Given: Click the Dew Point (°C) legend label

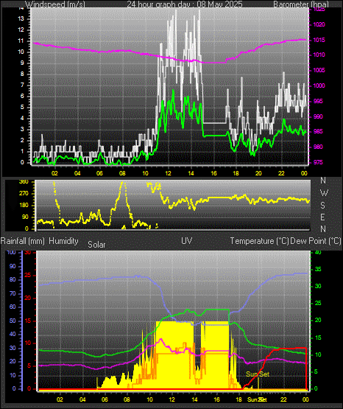Looking at the screenshot, I should coord(315,241).
